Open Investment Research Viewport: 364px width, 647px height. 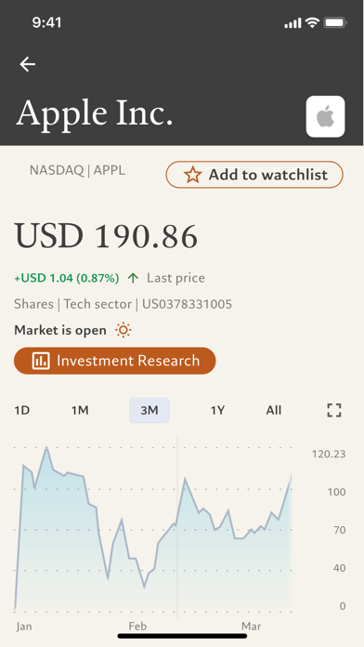click(114, 361)
